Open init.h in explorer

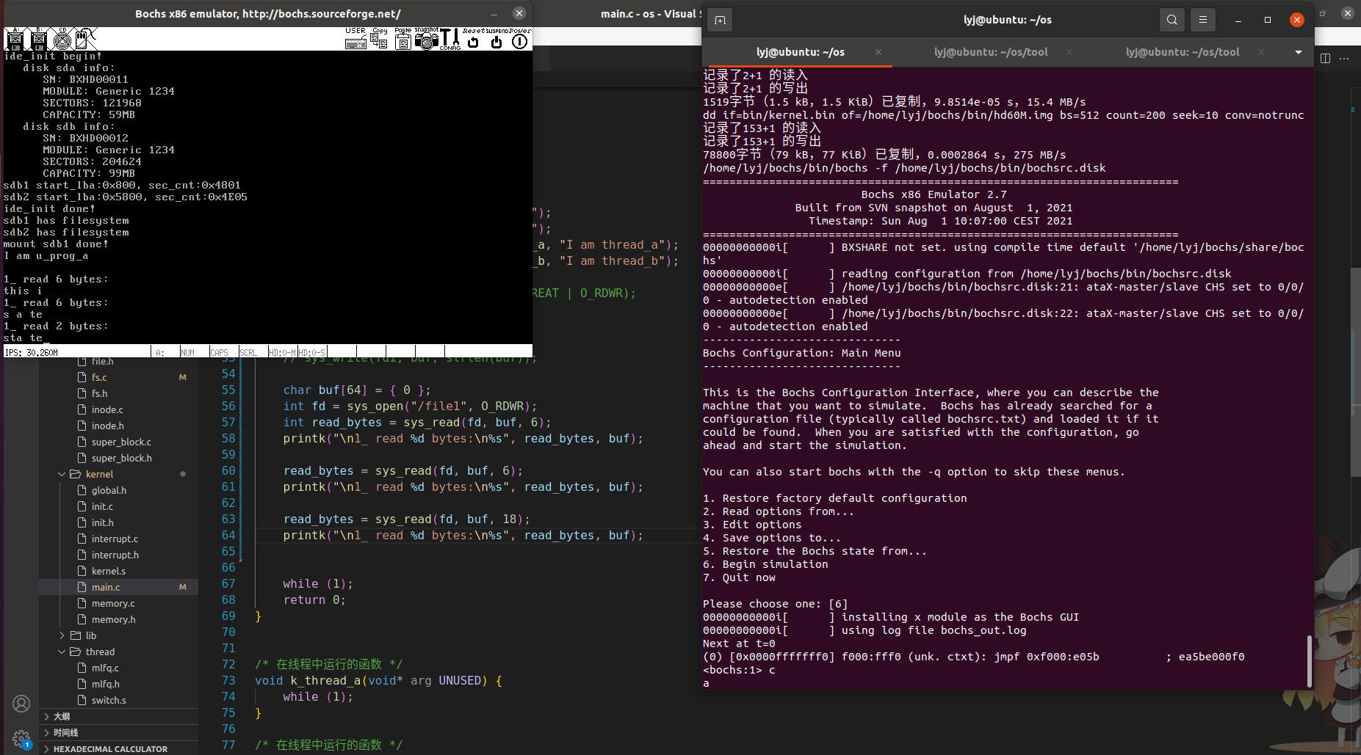[x=102, y=522]
